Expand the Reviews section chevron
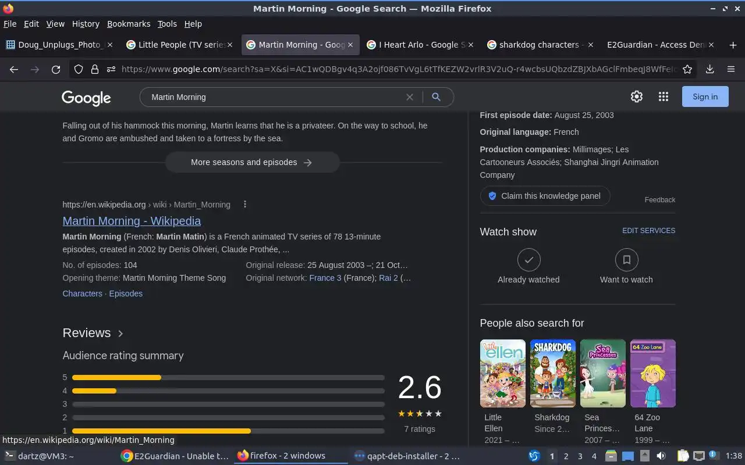Image resolution: width=745 pixels, height=465 pixels. tap(120, 334)
